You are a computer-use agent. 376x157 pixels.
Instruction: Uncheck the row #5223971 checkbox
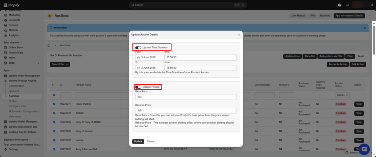(x=54, y=104)
